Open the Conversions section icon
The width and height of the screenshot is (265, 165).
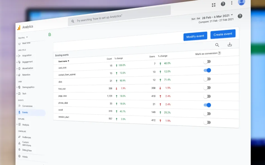19,106
